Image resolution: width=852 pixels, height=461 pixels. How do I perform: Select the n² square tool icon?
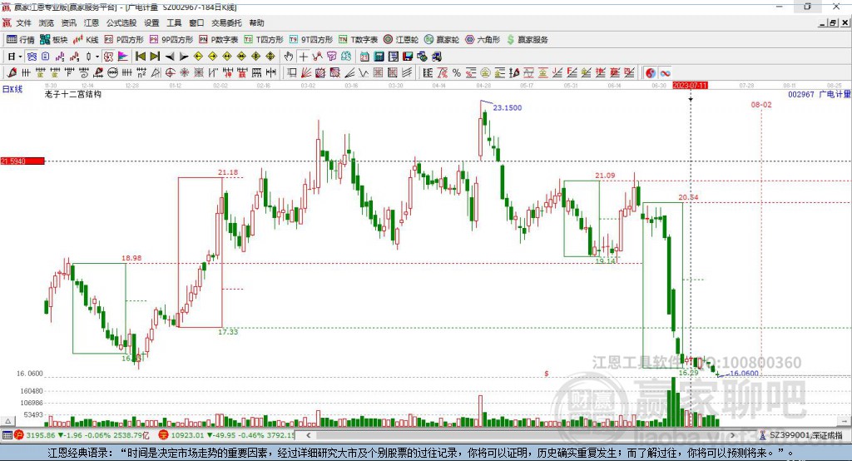pyautogui.click(x=141, y=73)
